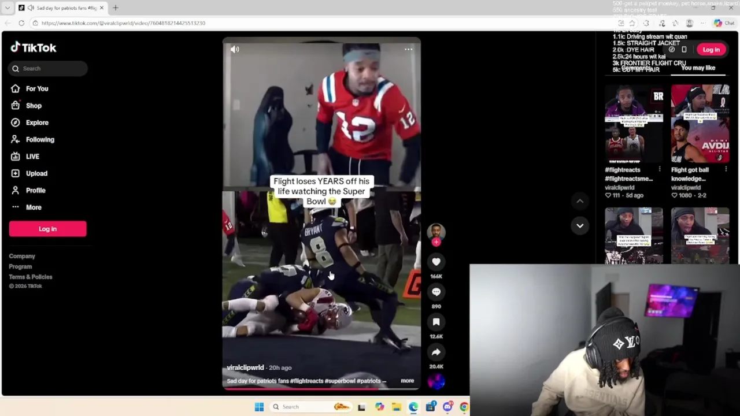Image resolution: width=740 pixels, height=416 pixels.
Task: Switch to the You may like tab
Action: coord(698,68)
